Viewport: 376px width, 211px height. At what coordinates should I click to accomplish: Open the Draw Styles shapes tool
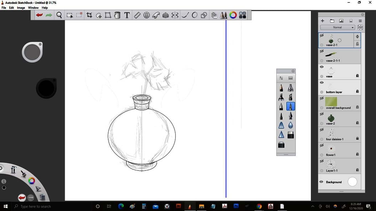click(204, 15)
